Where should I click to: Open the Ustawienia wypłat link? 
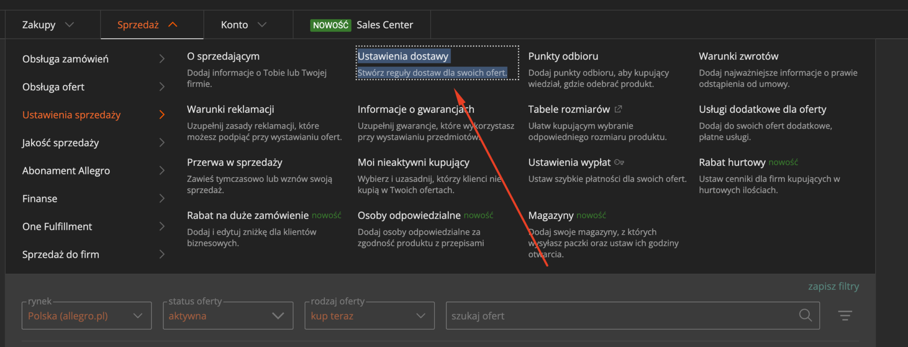pyautogui.click(x=569, y=162)
